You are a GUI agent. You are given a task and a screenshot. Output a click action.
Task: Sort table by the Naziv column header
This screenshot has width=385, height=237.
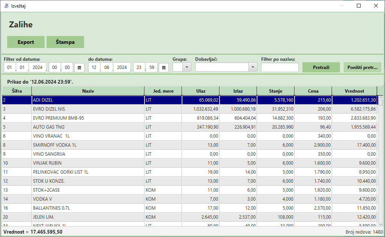88,91
